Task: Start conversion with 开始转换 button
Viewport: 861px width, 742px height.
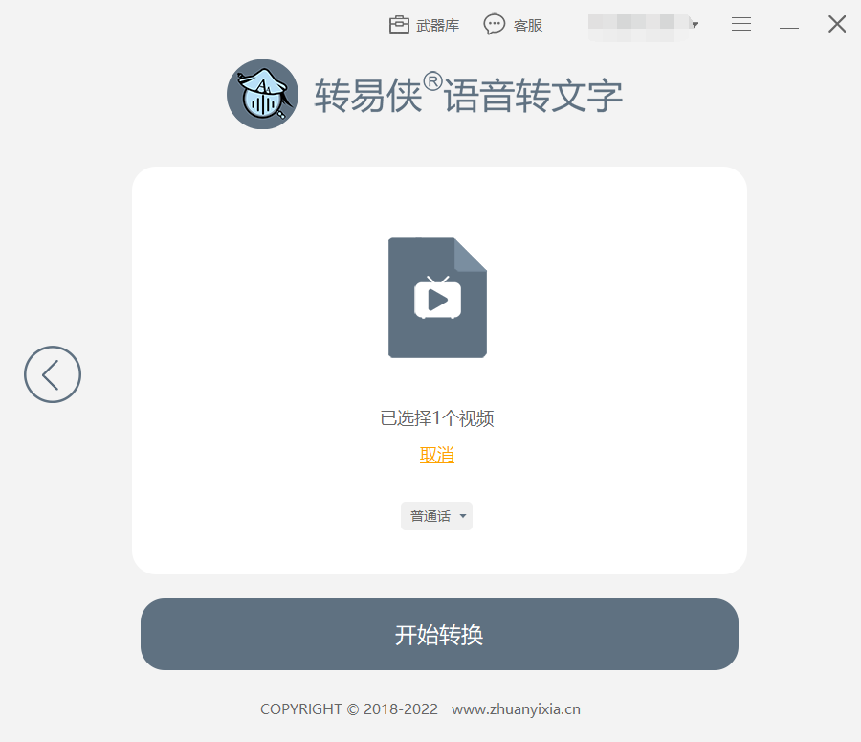Action: tap(439, 634)
